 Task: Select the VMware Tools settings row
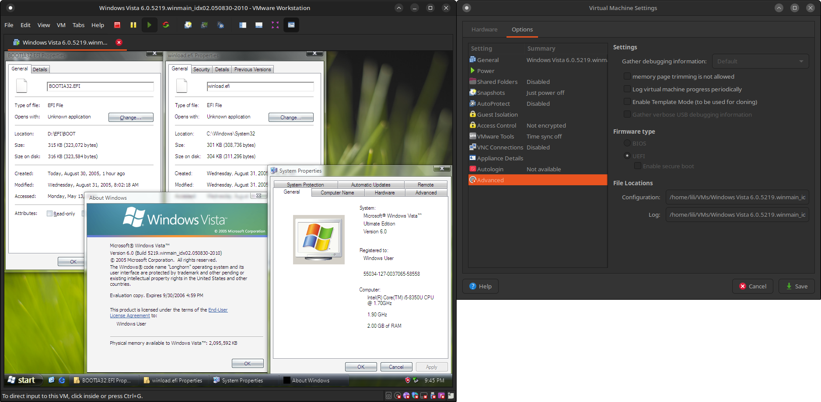coord(495,136)
